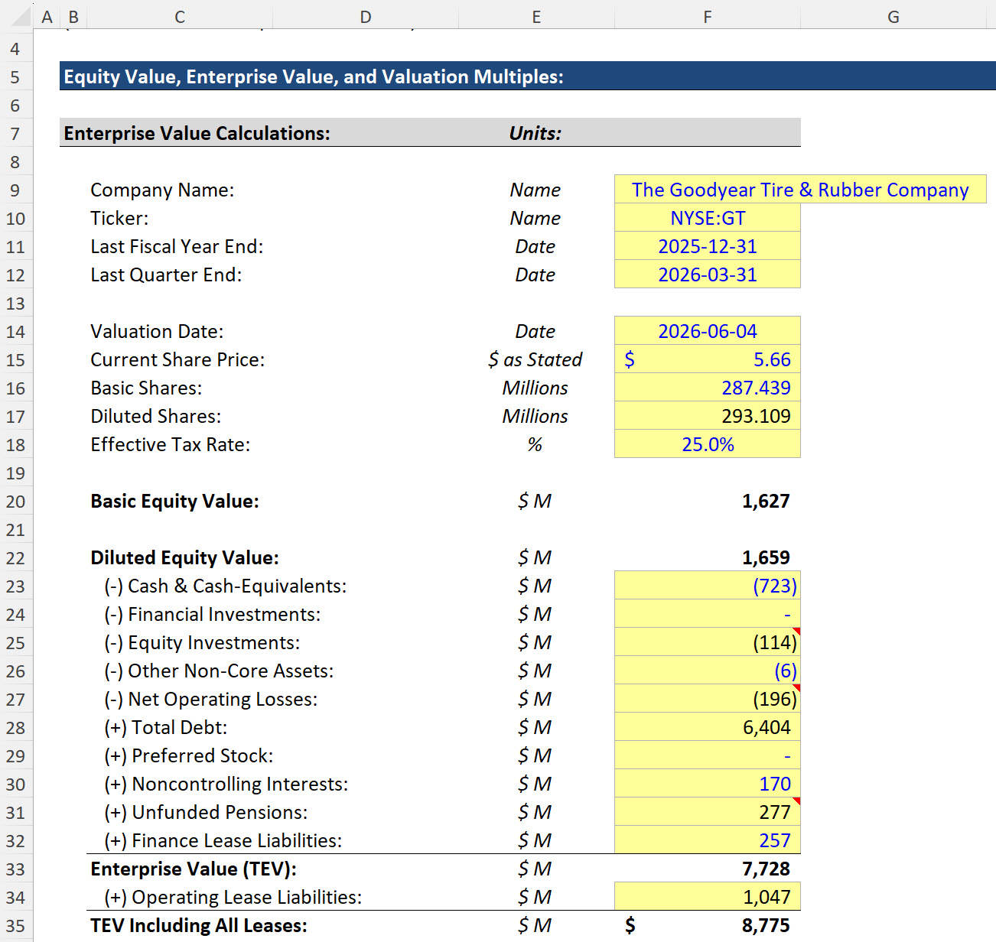
Task: Select the Effective Tax Rate: label
Action: [170, 444]
